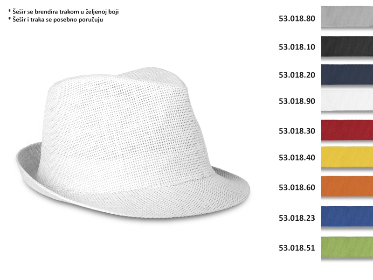The image size is (373, 280).
Task: Select the white ribbon swatch 53.018.90
Action: point(347,100)
